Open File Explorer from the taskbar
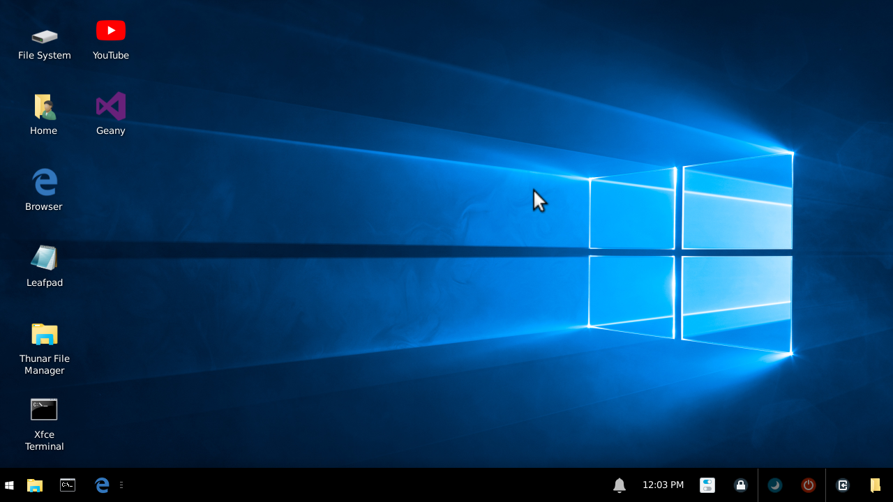Viewport: 893px width, 502px height. tap(34, 485)
